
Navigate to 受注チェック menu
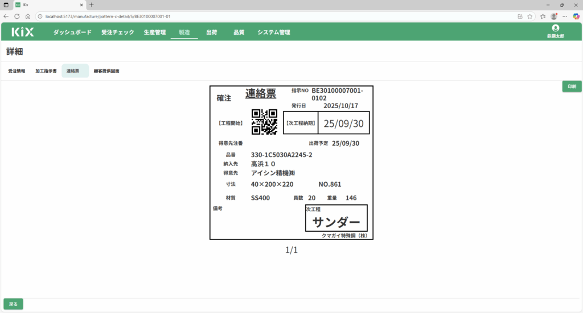click(x=118, y=32)
